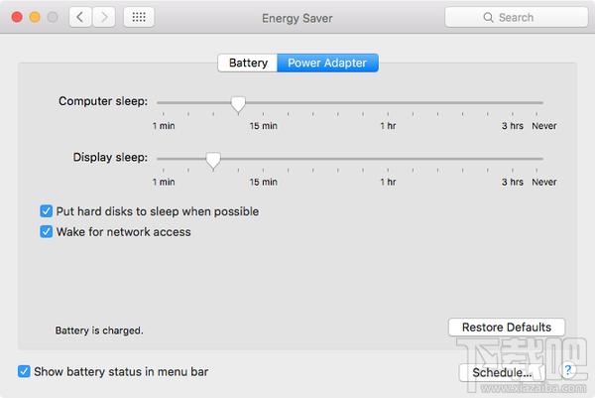Click "3 hrs" label under Display sleep
This screenshot has height=398, width=595.
513,182
